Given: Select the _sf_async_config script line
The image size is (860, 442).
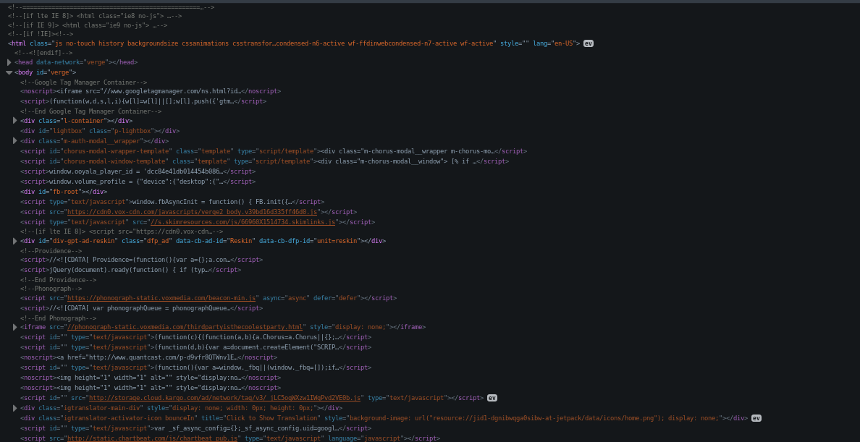Looking at the screenshot, I should coord(195,428).
